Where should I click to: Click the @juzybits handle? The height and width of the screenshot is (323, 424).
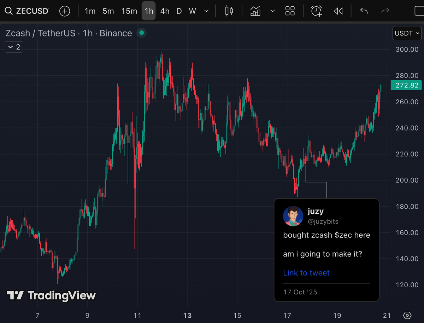(323, 221)
